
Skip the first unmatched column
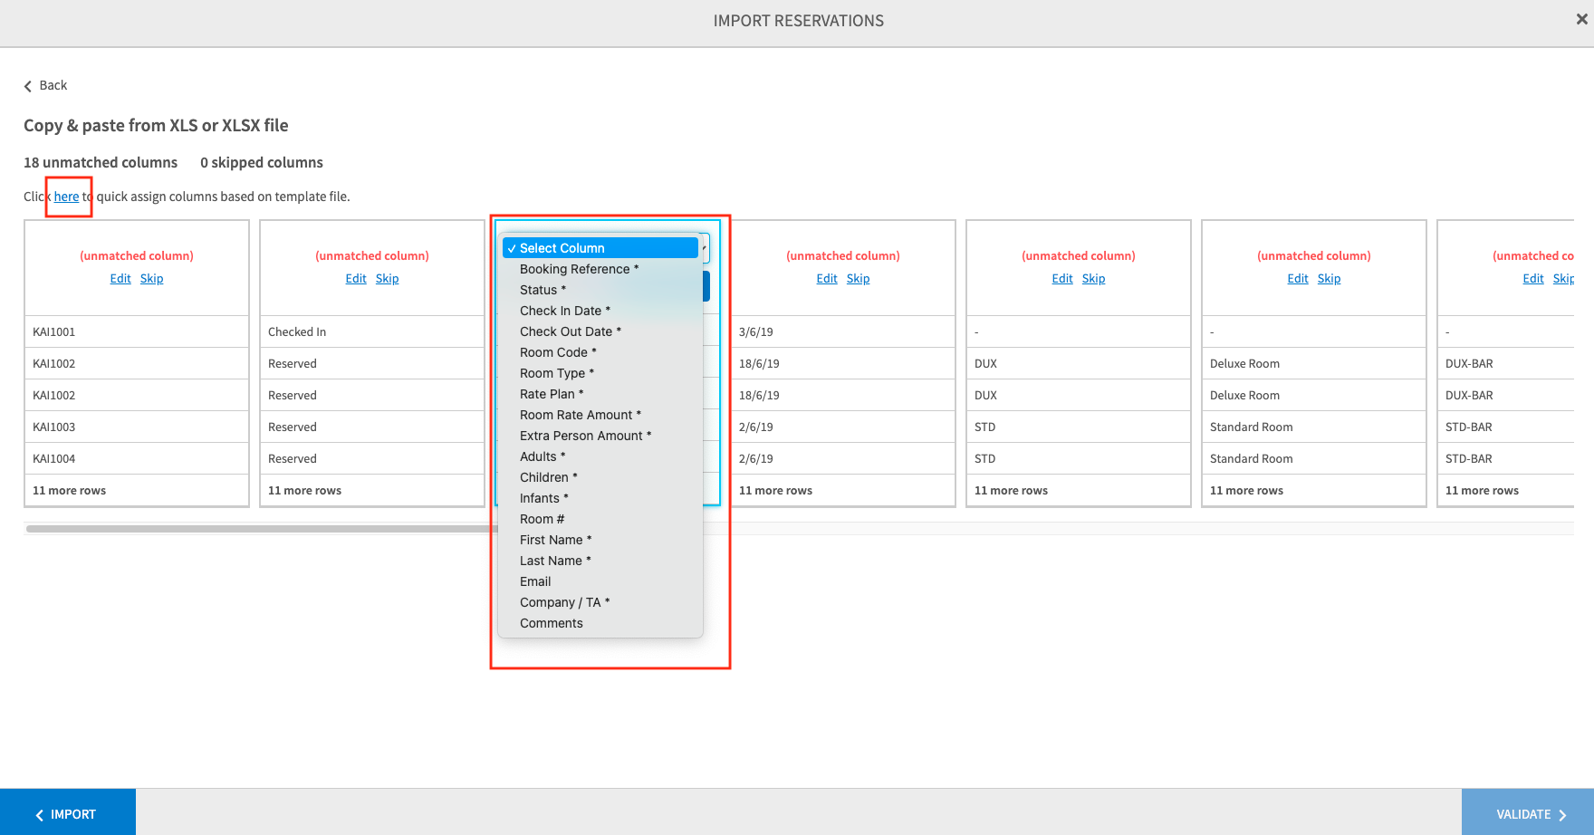coord(151,279)
